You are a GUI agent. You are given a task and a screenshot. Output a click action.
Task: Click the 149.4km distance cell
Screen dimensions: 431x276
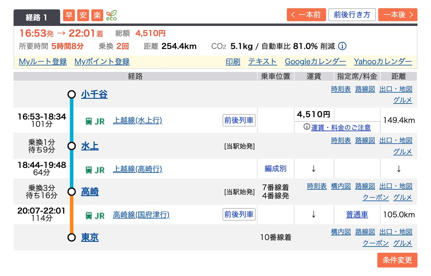(x=399, y=120)
